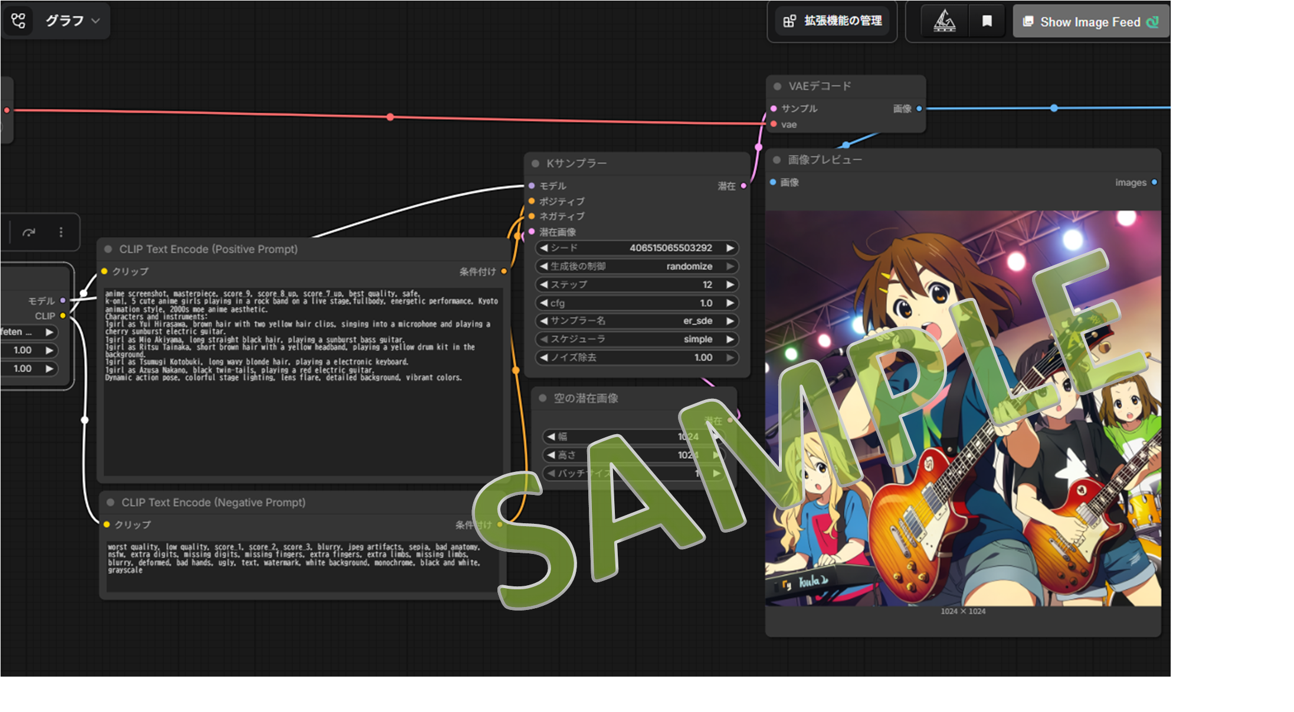Click the ポジティブ input port on Kサンプラー
This screenshot has width=1294, height=712.
[x=532, y=201]
